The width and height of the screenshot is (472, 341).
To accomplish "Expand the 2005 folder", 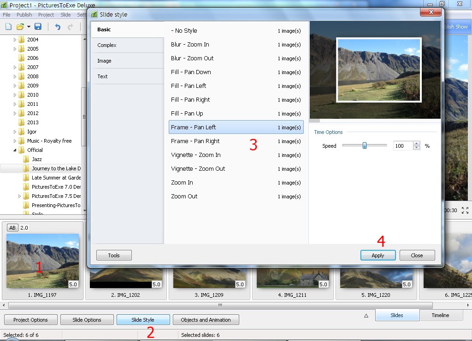I will [x=15, y=49].
